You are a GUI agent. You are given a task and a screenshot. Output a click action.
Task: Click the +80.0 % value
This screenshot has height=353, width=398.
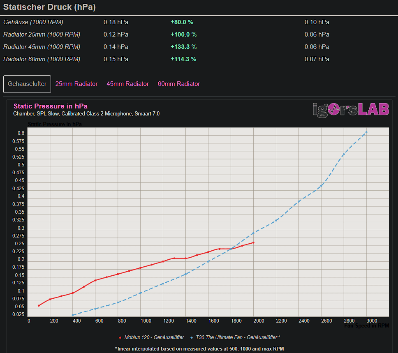(182, 22)
